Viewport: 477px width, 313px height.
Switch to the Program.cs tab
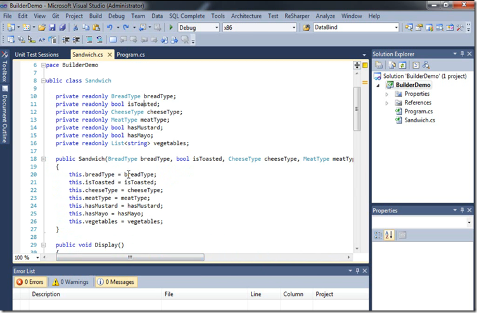pyautogui.click(x=130, y=54)
